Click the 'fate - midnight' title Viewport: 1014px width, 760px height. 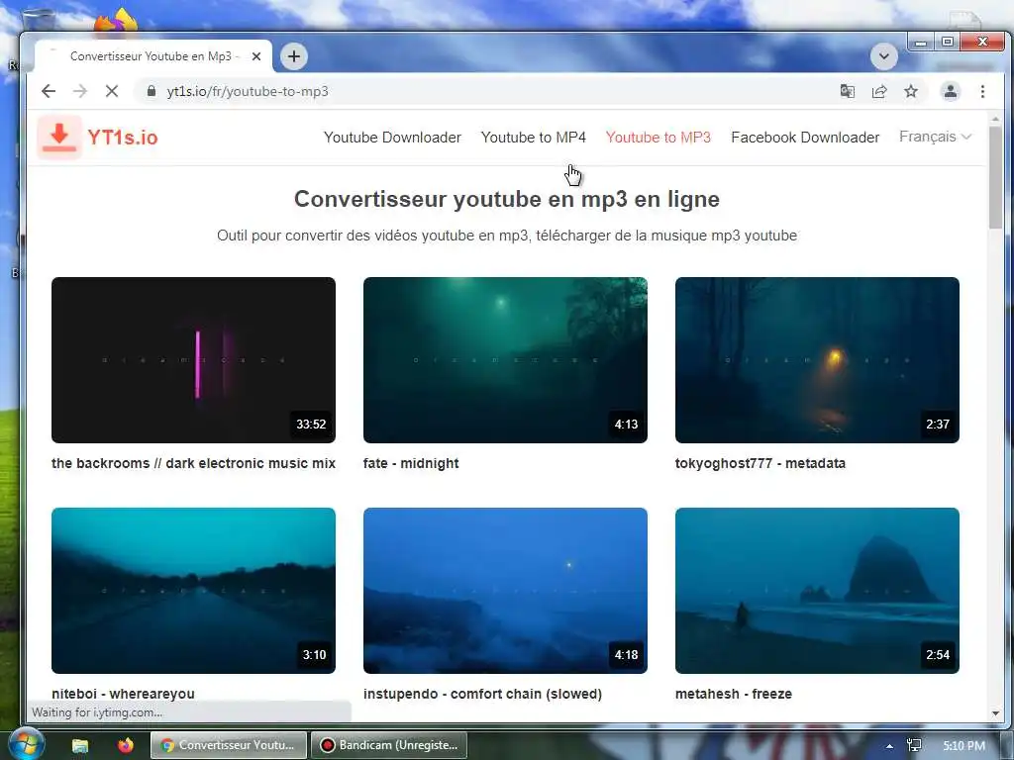411,463
